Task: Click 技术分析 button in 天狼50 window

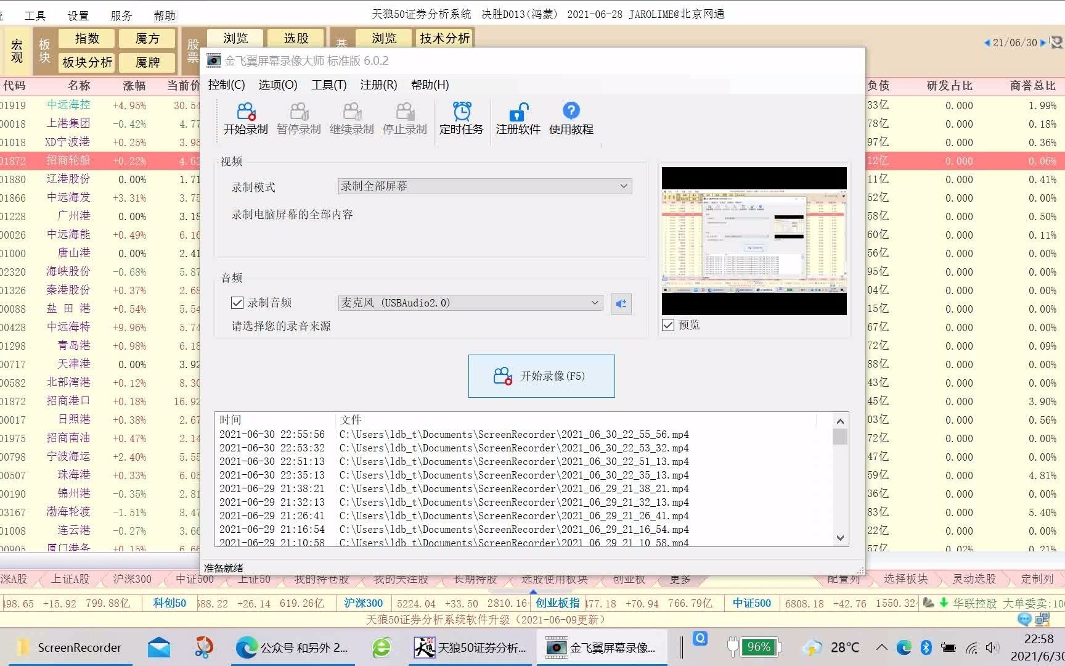Action: point(444,38)
